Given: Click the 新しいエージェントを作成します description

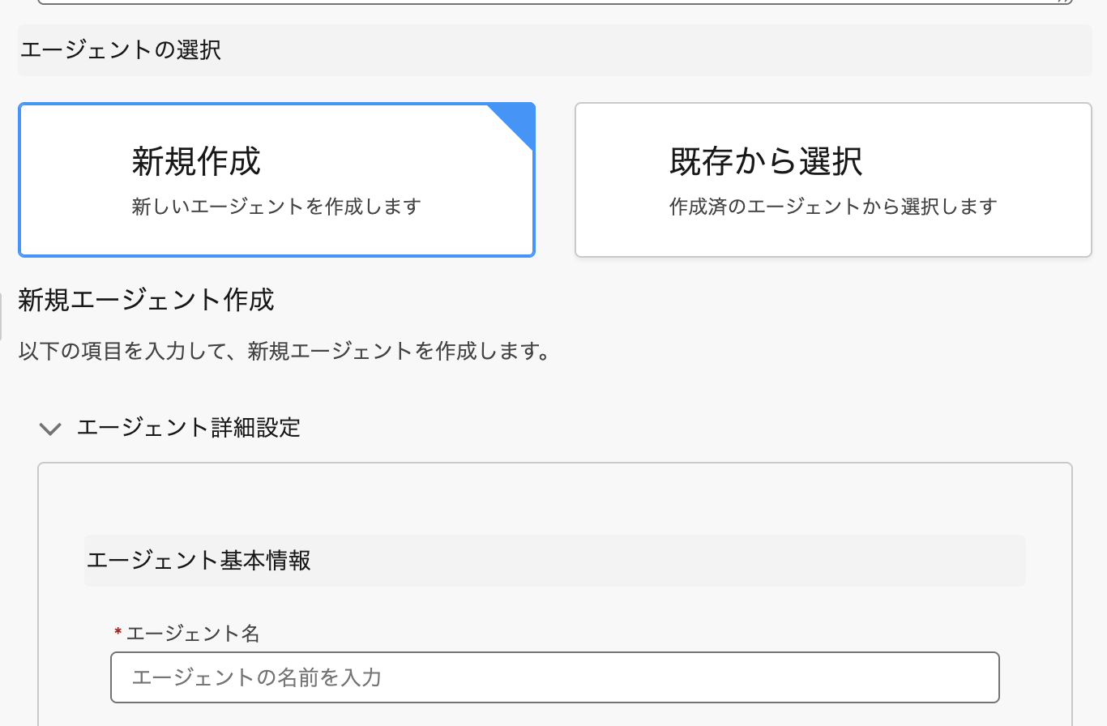Looking at the screenshot, I should [x=276, y=207].
